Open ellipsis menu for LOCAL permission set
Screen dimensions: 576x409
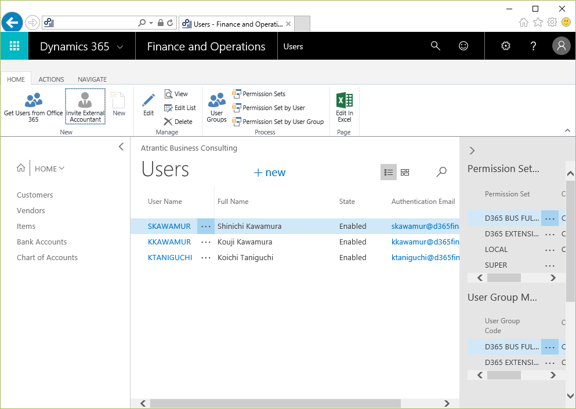549,250
